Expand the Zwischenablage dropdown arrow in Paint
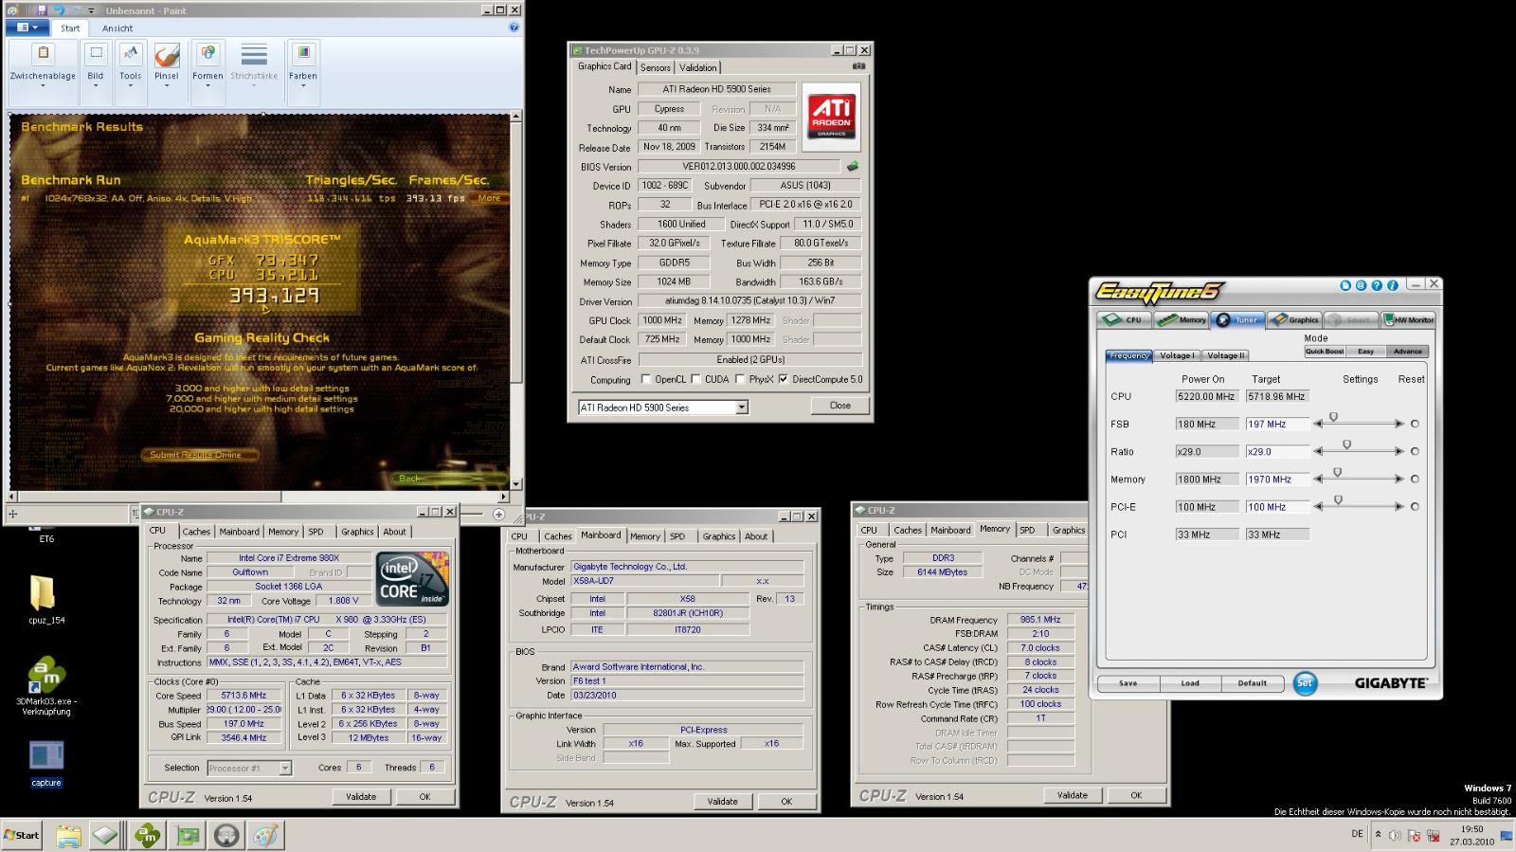Image resolution: width=1516 pixels, height=852 pixels. click(43, 86)
